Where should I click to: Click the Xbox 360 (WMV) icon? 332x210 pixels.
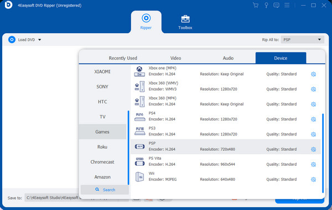(139, 86)
